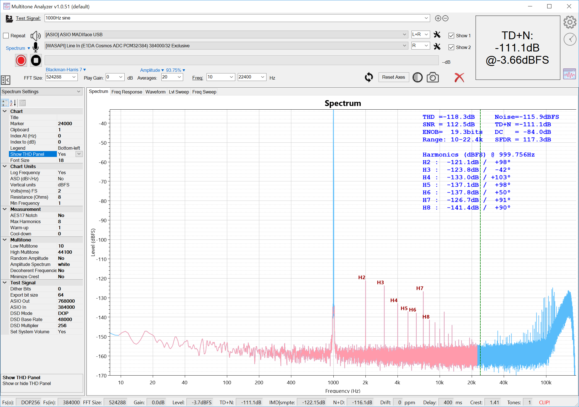Click the Marker value 24000 field
579x407 pixels.
pos(70,124)
